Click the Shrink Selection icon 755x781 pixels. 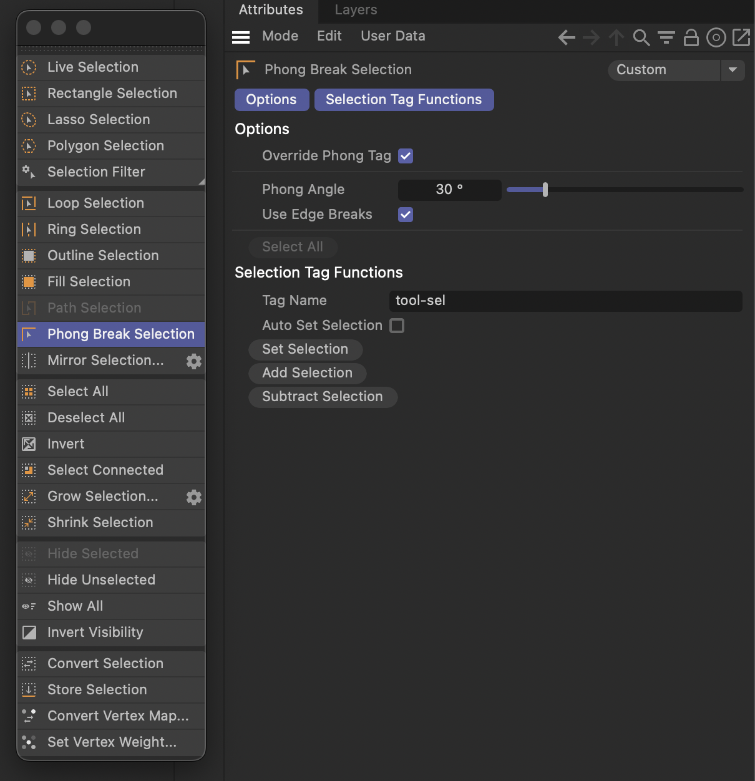29,523
